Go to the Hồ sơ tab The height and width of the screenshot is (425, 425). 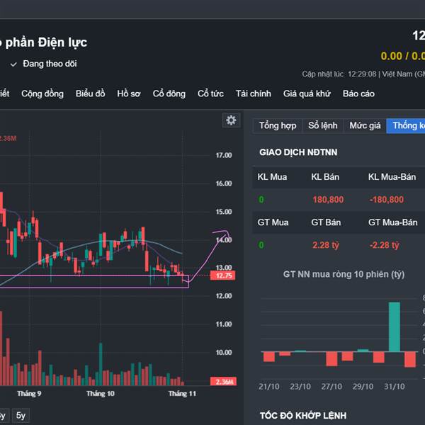(x=129, y=93)
